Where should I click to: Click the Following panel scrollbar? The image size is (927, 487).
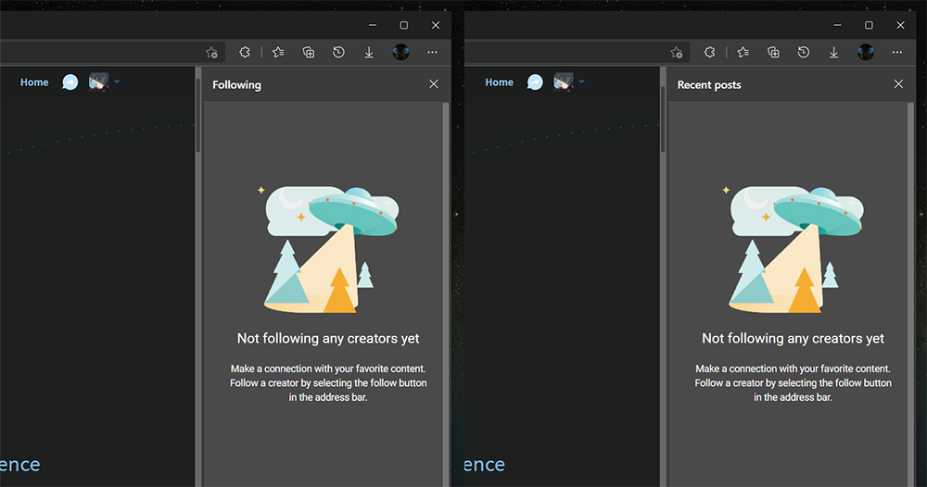446,294
